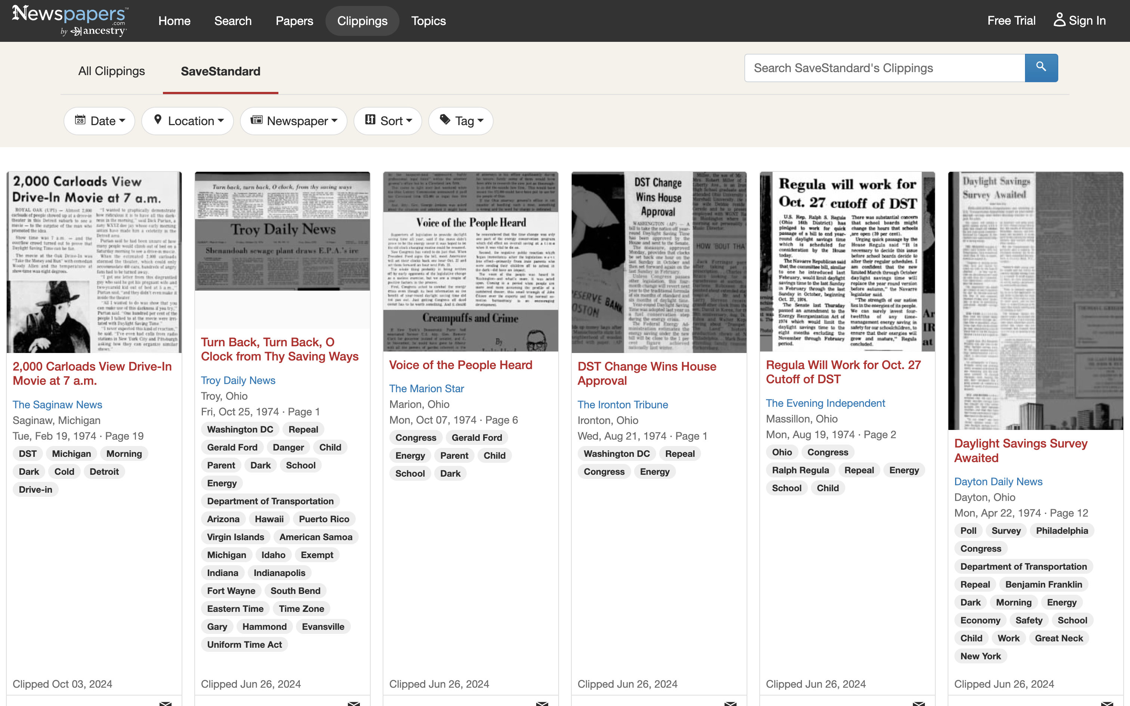Open the Voice of the People Heard thumbnail

pos(471,261)
